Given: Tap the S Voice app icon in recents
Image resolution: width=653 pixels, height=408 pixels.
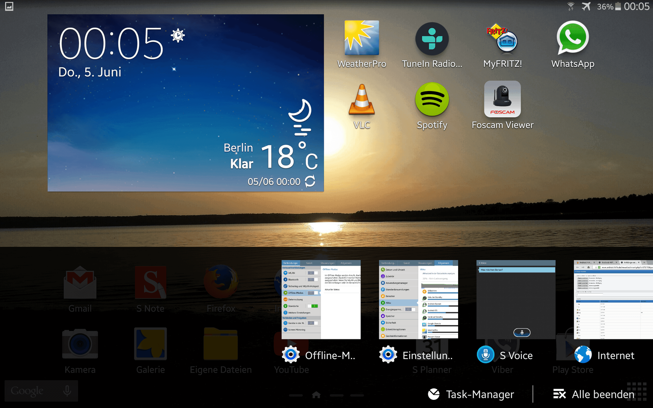Looking at the screenshot, I should 485,355.
